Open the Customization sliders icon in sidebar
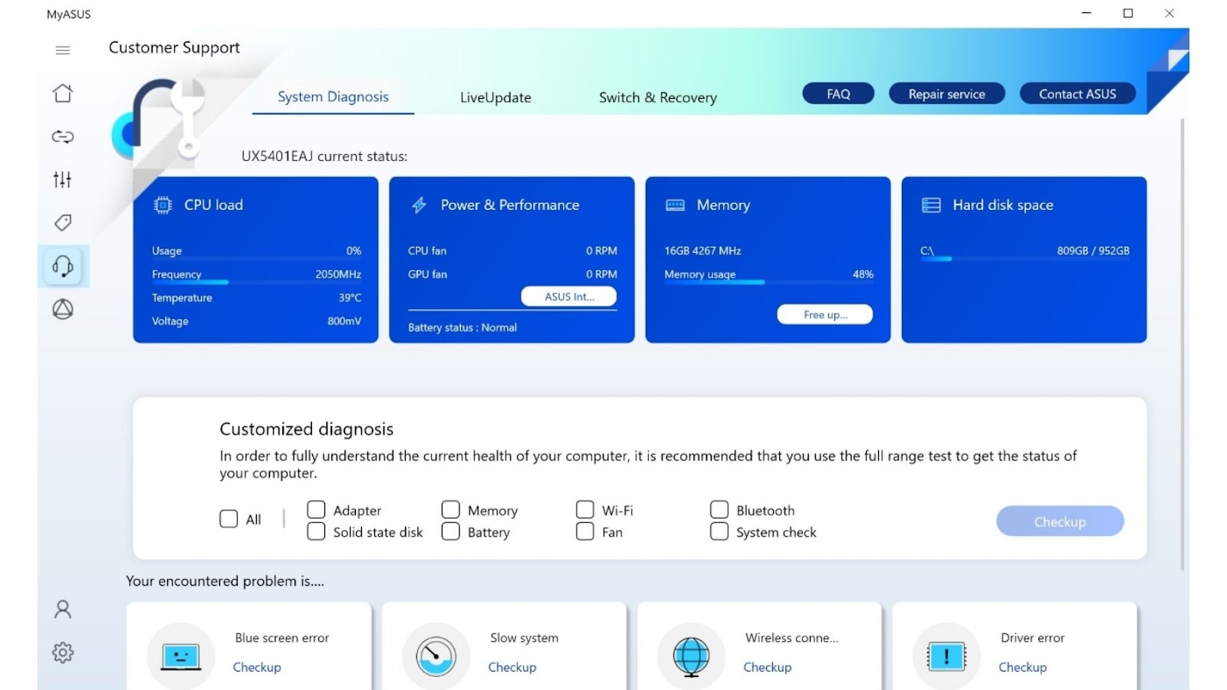The image size is (1227, 690). tap(63, 179)
